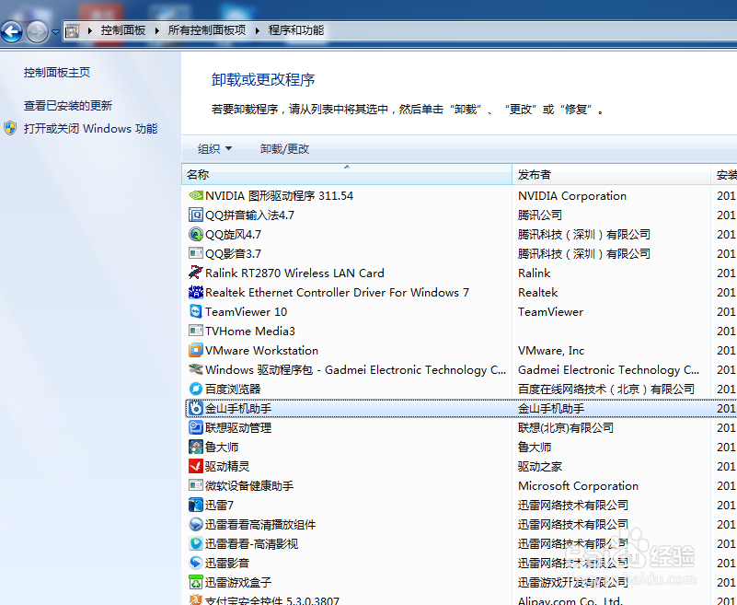Click the Control Panel icon in address bar

coord(73,31)
